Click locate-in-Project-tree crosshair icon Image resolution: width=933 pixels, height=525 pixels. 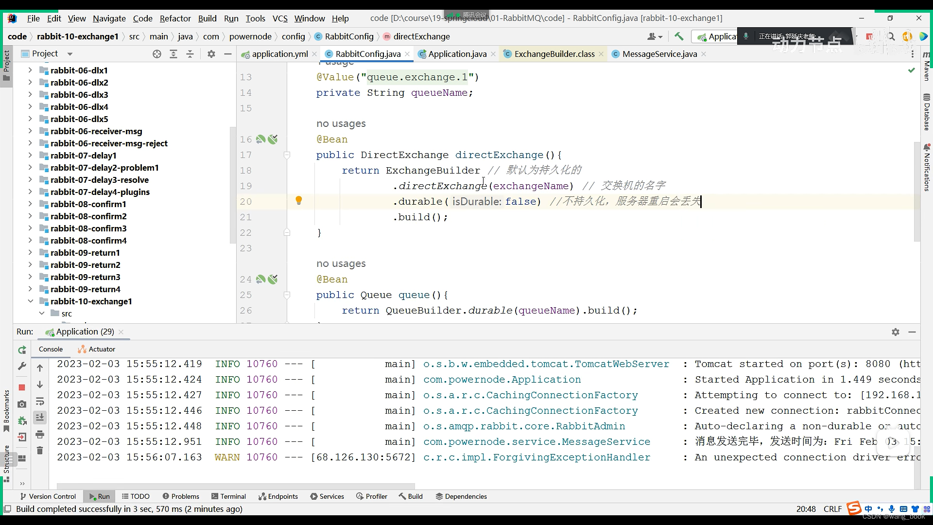(x=156, y=54)
